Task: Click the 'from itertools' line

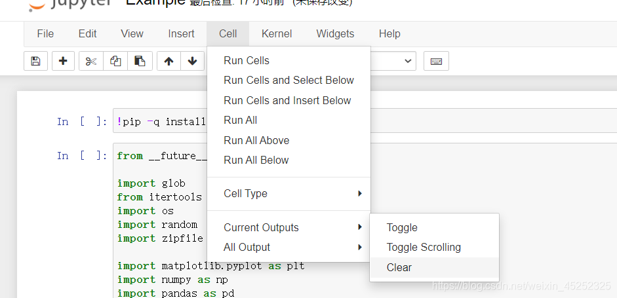Action: tap(159, 197)
